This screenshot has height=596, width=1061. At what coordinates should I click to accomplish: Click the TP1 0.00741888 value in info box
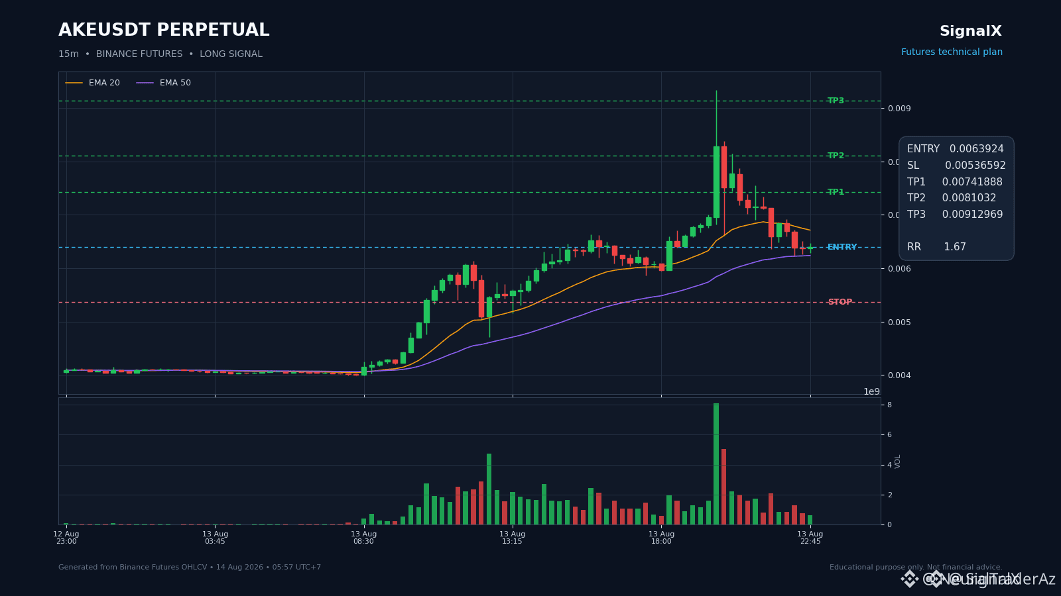point(955,182)
